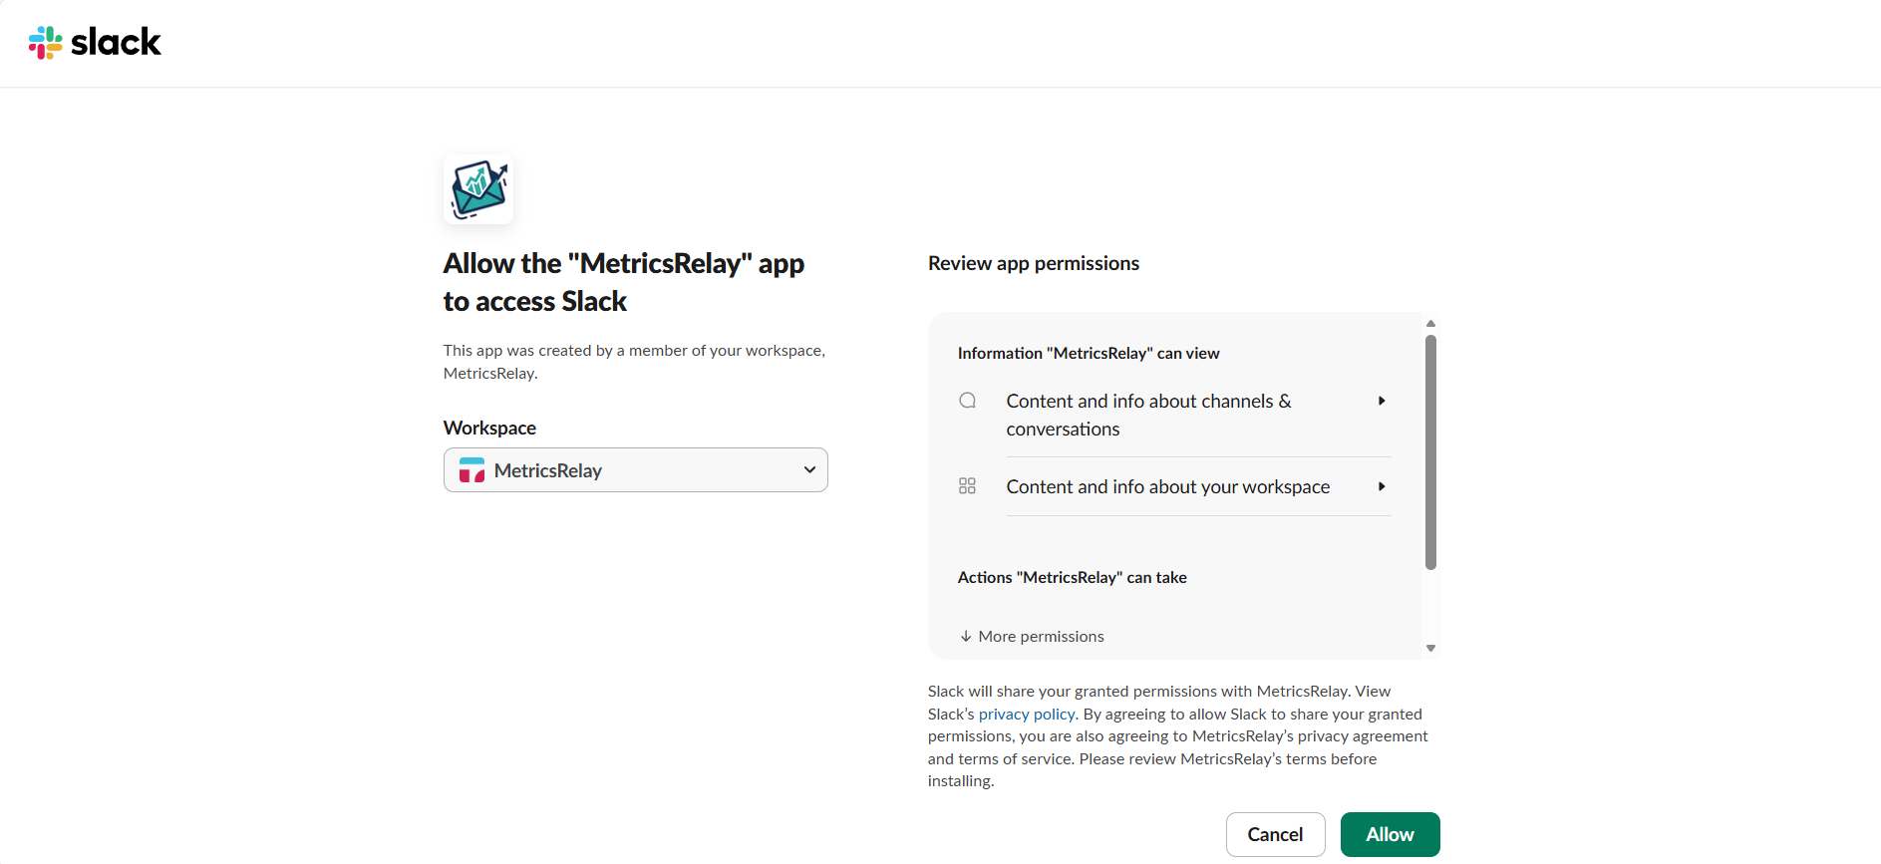Click the app created by workspace member text
Screen dimensions: 1881x864
coord(634,362)
